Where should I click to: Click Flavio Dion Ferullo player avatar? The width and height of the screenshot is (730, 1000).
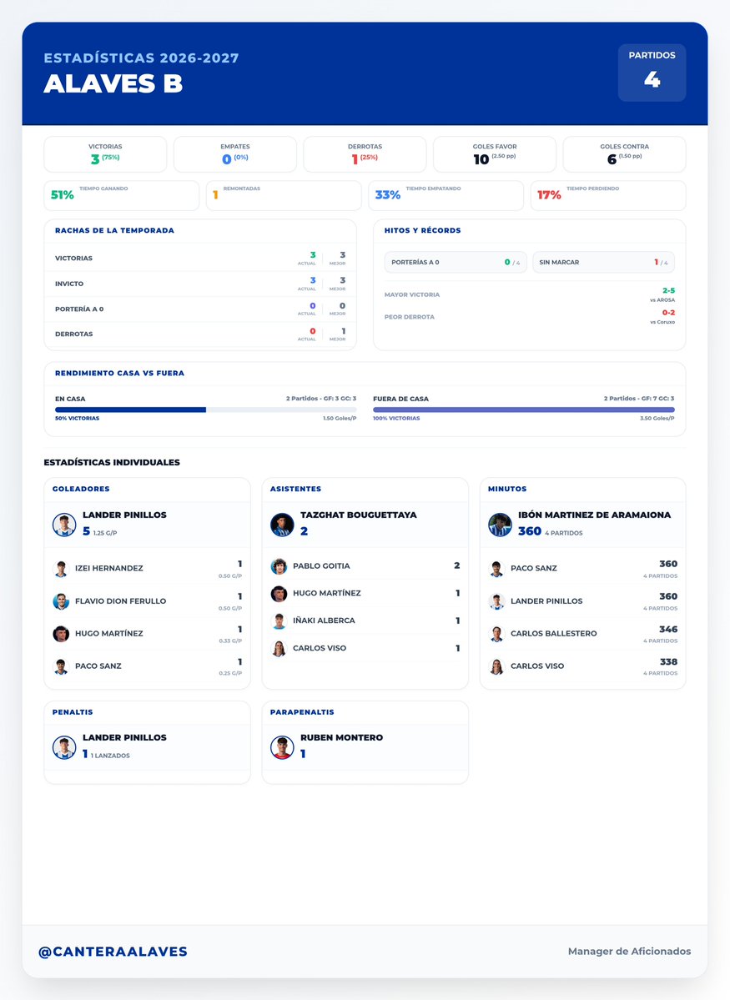point(61,601)
